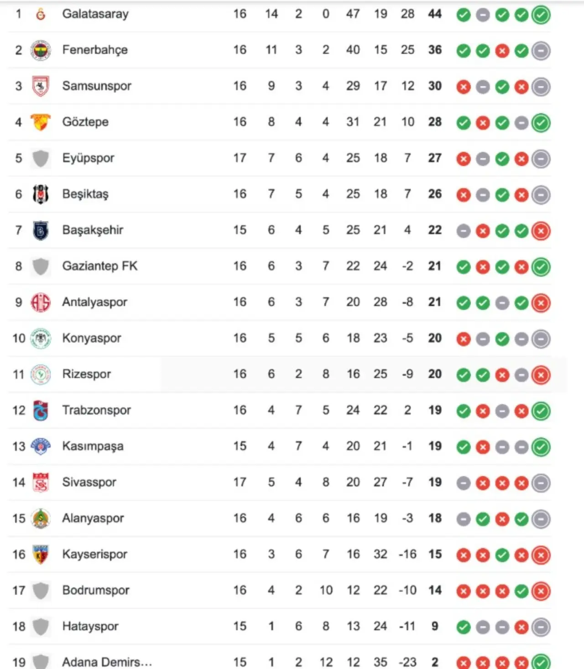
Task: Open the Rizespor team name link
Action: (x=87, y=374)
